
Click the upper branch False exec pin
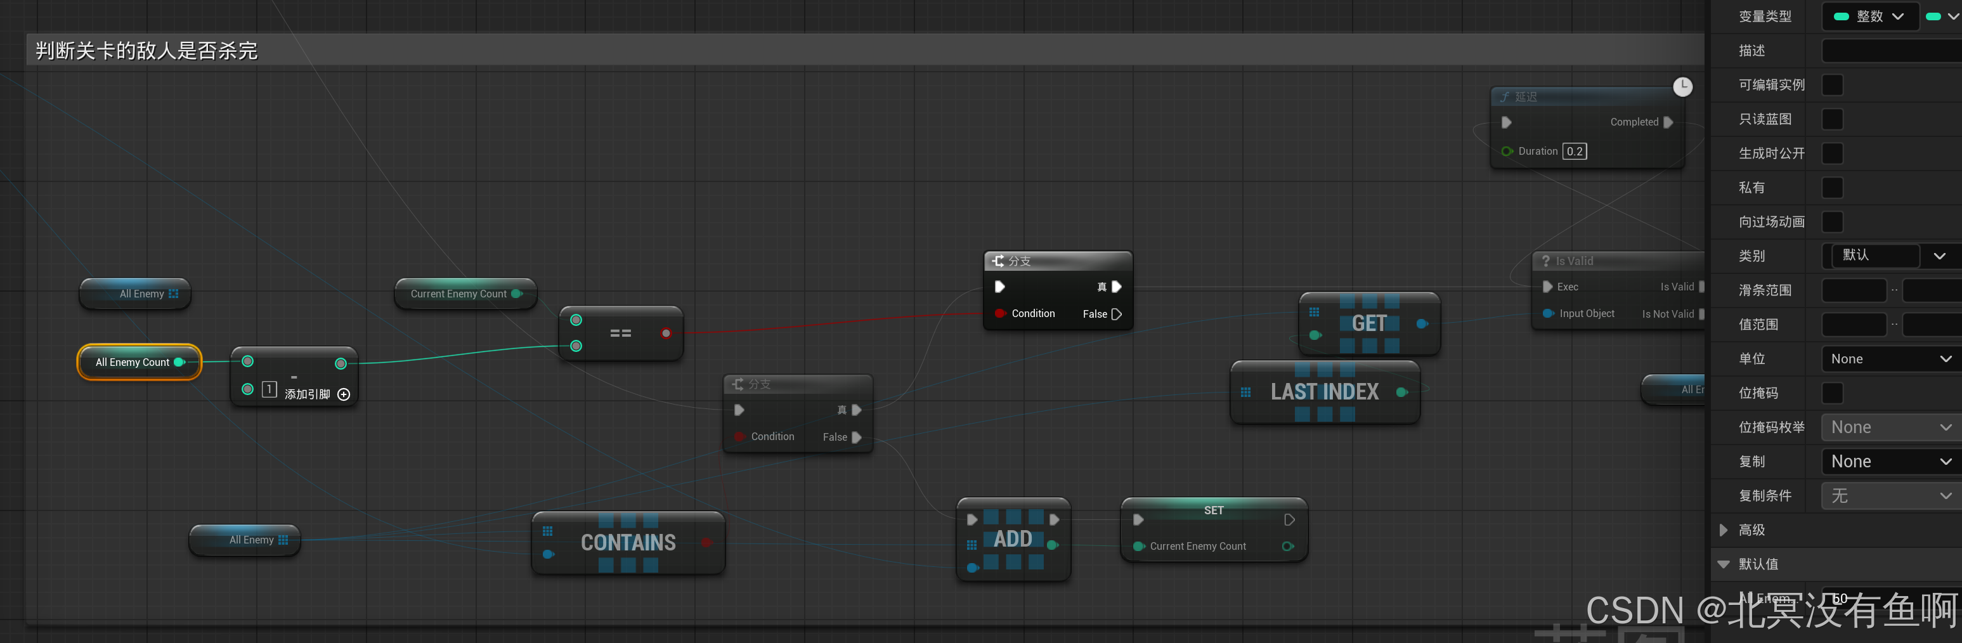click(x=1117, y=314)
